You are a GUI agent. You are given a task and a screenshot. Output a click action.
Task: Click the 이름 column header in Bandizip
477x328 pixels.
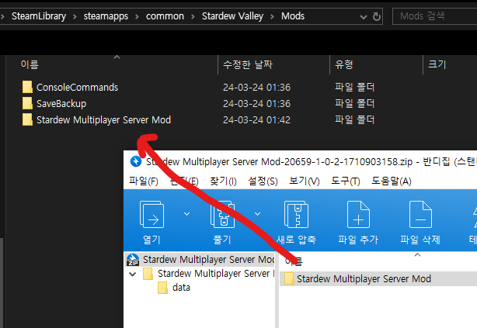(x=294, y=261)
